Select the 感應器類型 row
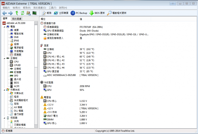 [x=95, y=27]
